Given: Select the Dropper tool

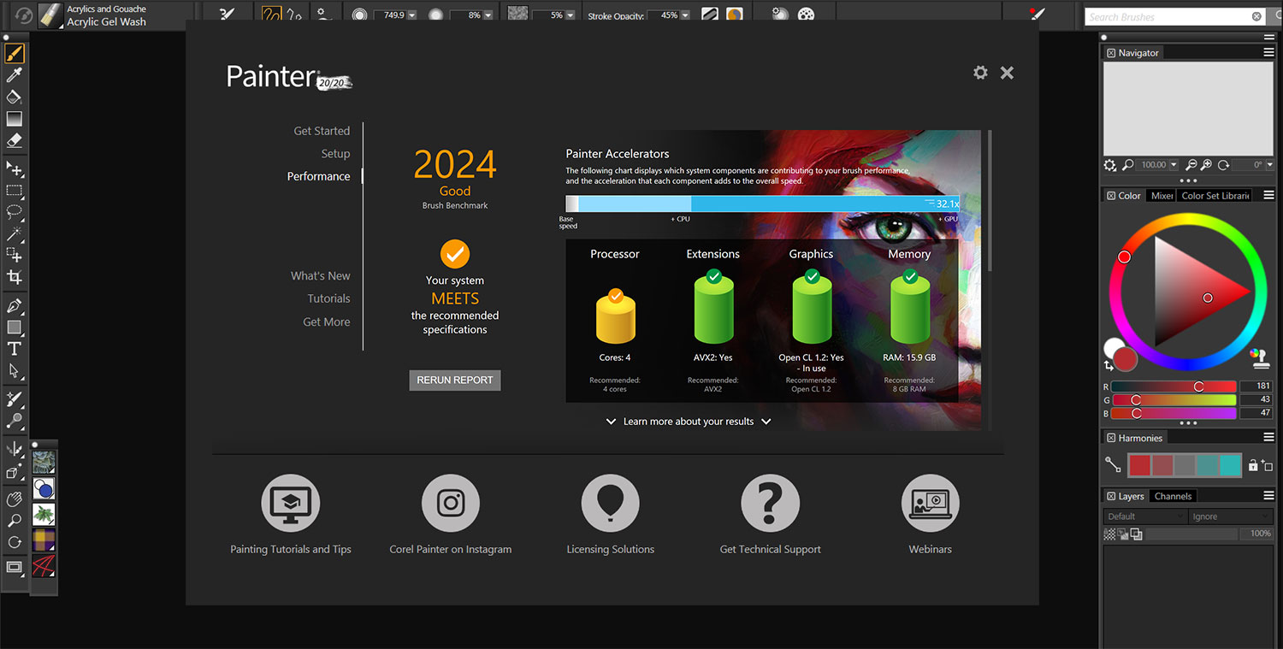Looking at the screenshot, I should (x=15, y=76).
